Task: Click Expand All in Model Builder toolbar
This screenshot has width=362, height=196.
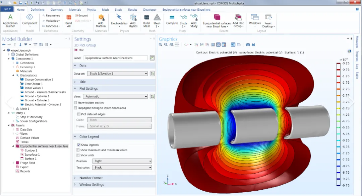Action: (x=41, y=44)
